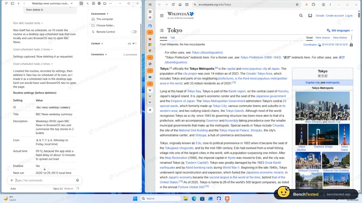362x203 pixels.
Task: Add a new tab with plus icon in sidebar
Action: click(x=150, y=110)
